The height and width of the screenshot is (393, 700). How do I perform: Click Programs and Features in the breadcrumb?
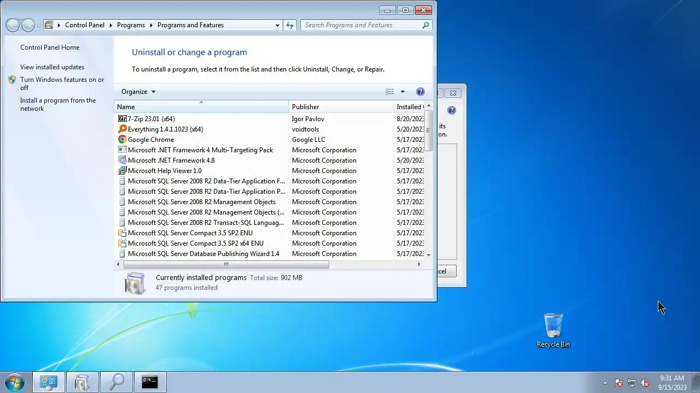pos(190,25)
